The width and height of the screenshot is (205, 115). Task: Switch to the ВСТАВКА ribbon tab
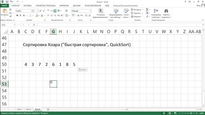[x=28, y=6]
